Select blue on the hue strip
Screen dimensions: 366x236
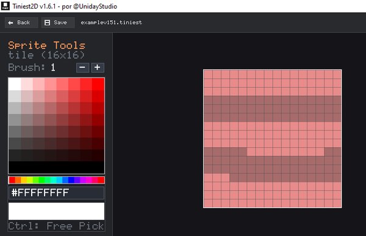click(71, 180)
